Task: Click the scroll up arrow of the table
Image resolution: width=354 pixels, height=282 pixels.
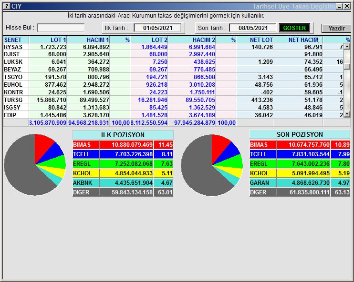Action: [347, 47]
